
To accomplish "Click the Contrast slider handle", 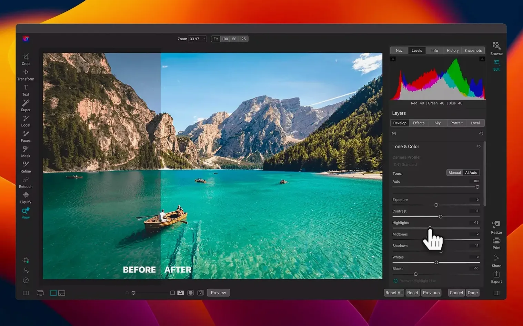I will [x=441, y=217].
